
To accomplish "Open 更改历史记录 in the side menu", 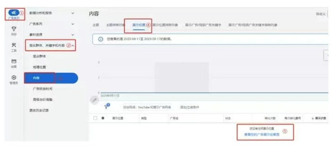I will 39,110.
